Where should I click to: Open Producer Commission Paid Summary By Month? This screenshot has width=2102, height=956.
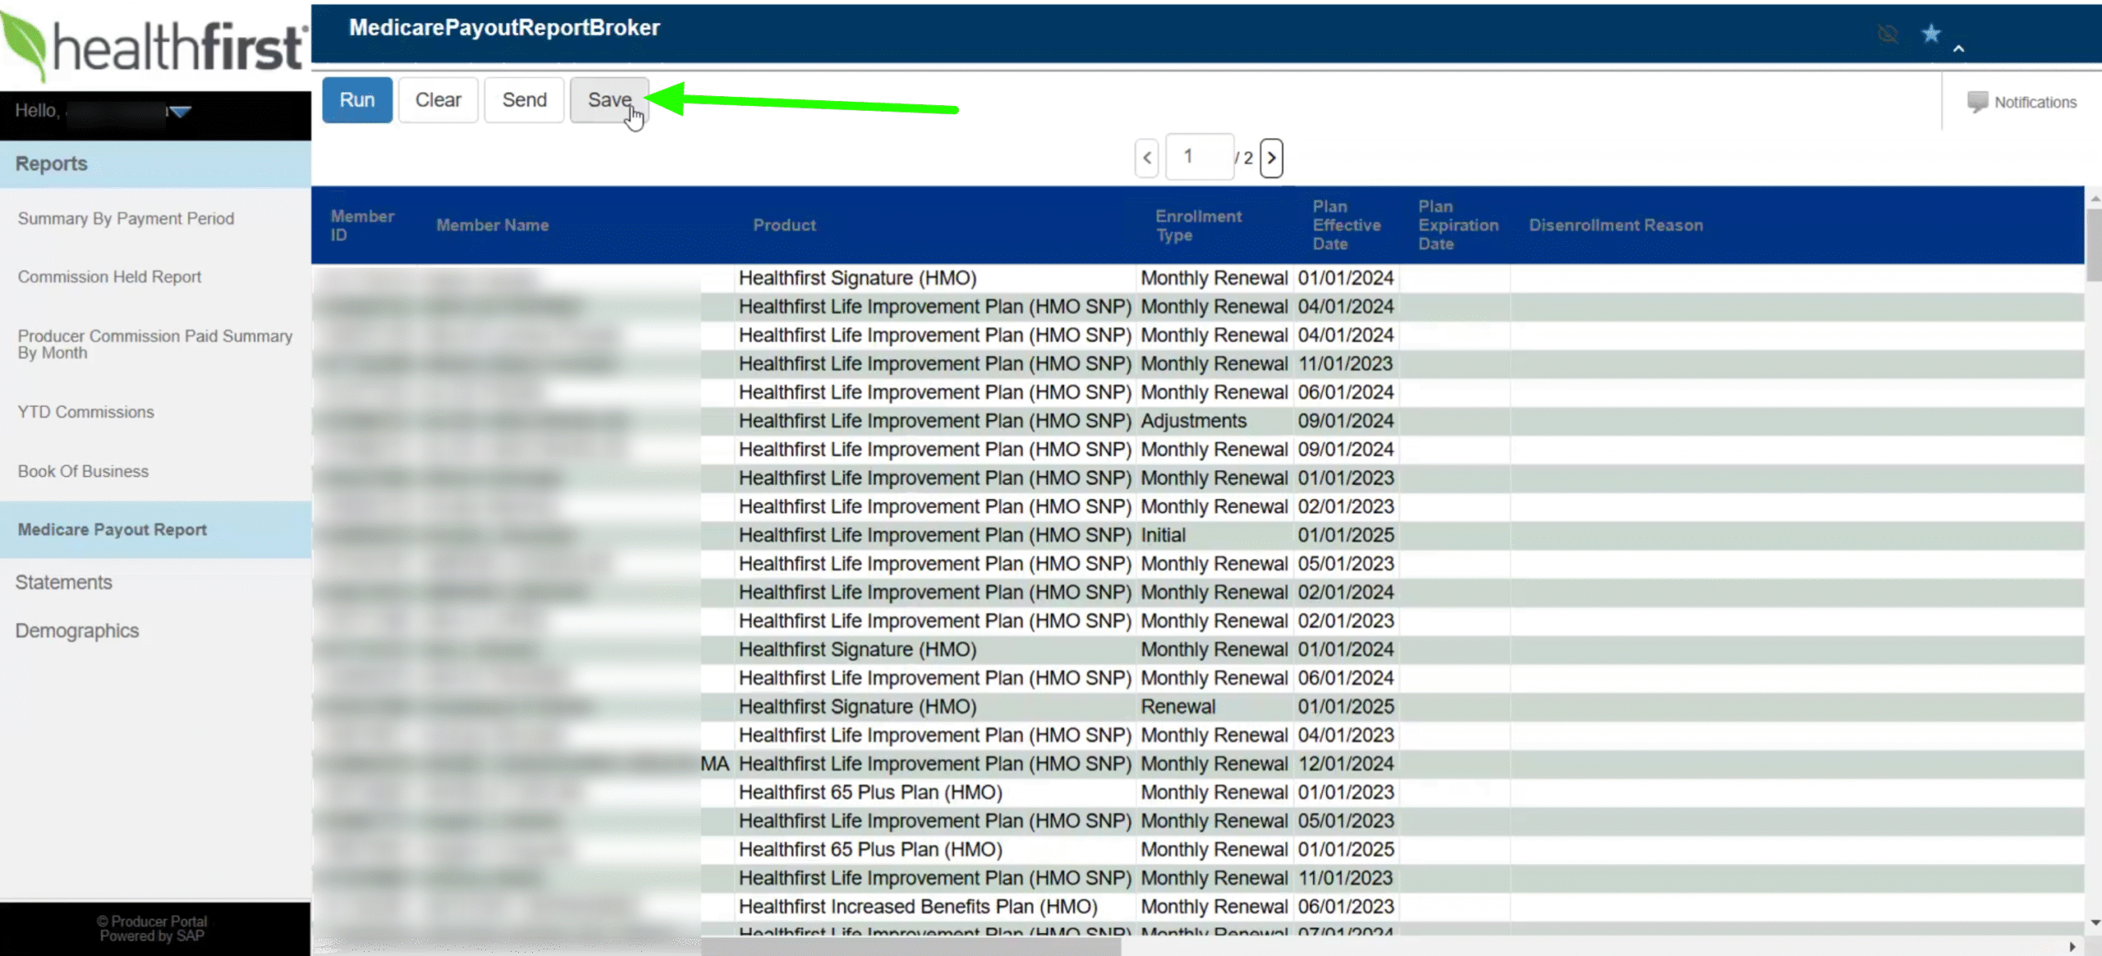(154, 344)
